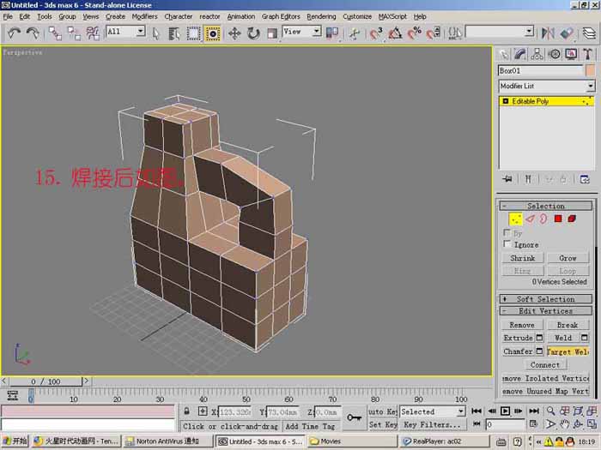This screenshot has height=450, width=601.
Task: Expand the Soft Selection rollout
Action: pos(546,299)
